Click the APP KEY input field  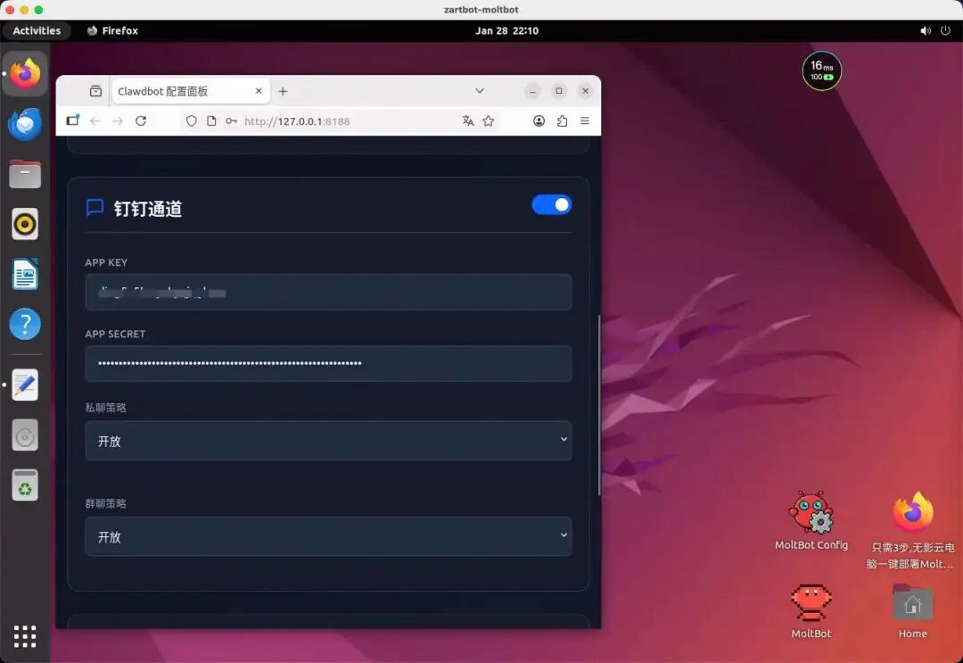(328, 292)
